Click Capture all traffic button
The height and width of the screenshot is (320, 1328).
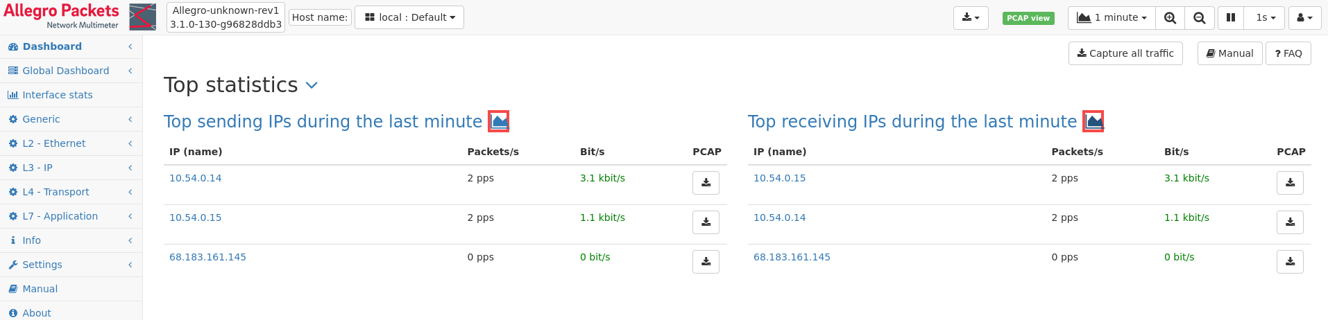point(1125,53)
